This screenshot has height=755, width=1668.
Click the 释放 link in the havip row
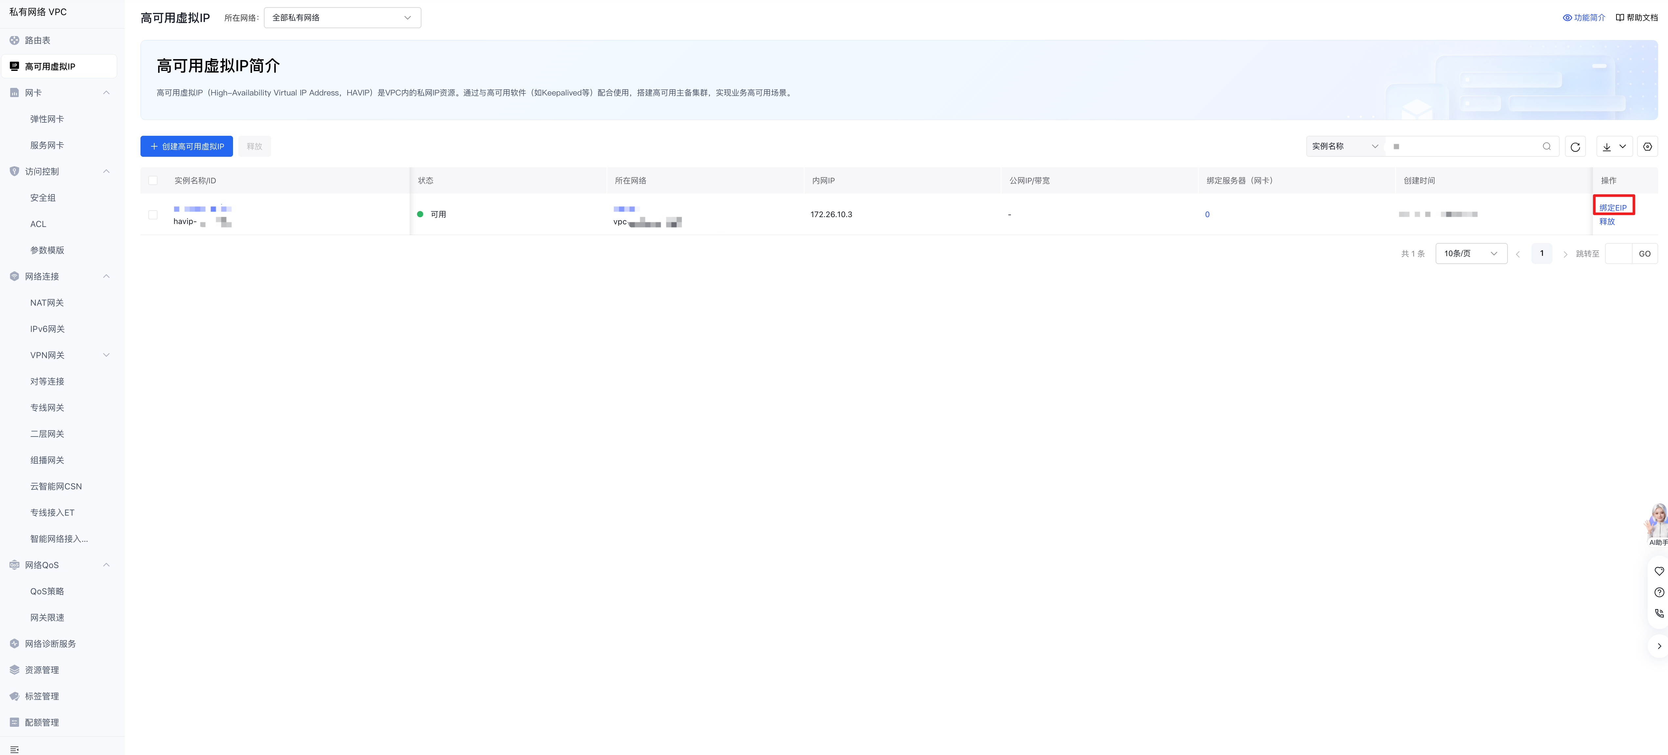click(1607, 222)
